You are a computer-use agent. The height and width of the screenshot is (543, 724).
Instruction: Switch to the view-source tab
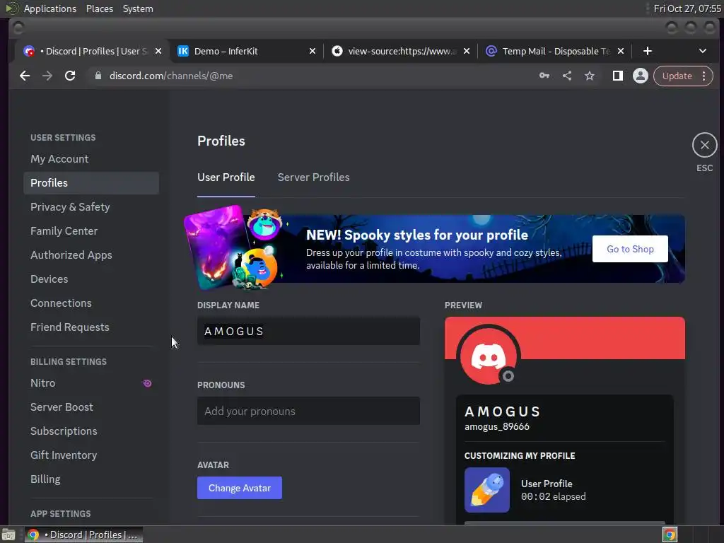(x=400, y=51)
